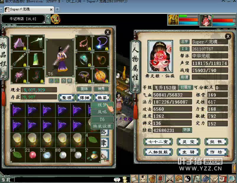Select the equipped pink necklace item

tap(84, 44)
